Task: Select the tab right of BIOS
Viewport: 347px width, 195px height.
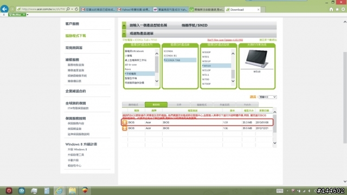Action: click(179, 105)
